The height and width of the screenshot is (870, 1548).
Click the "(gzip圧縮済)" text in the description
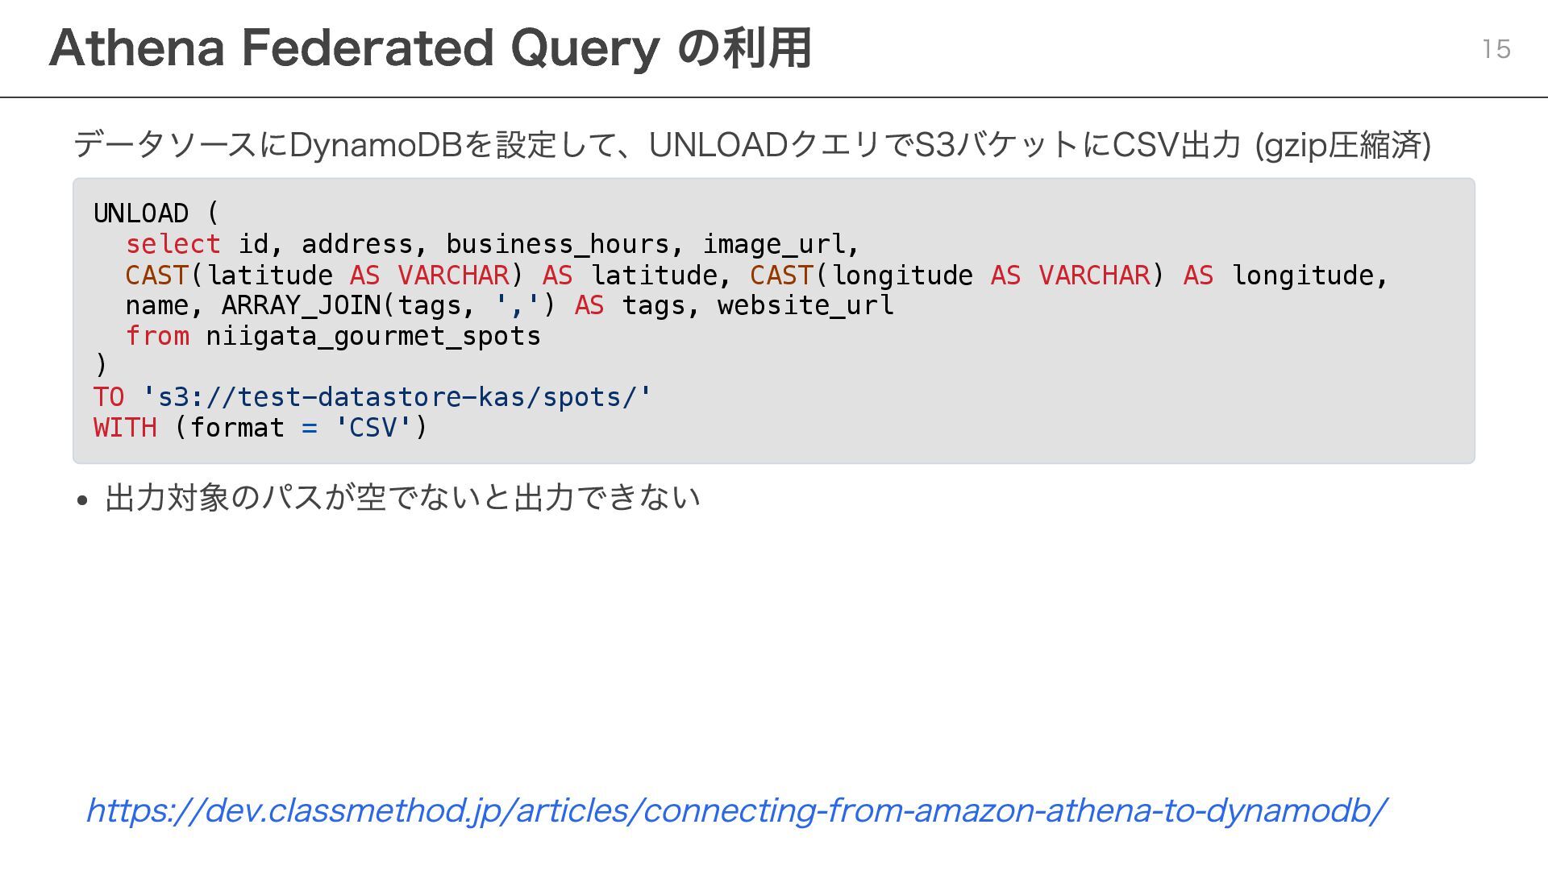click(x=1342, y=145)
